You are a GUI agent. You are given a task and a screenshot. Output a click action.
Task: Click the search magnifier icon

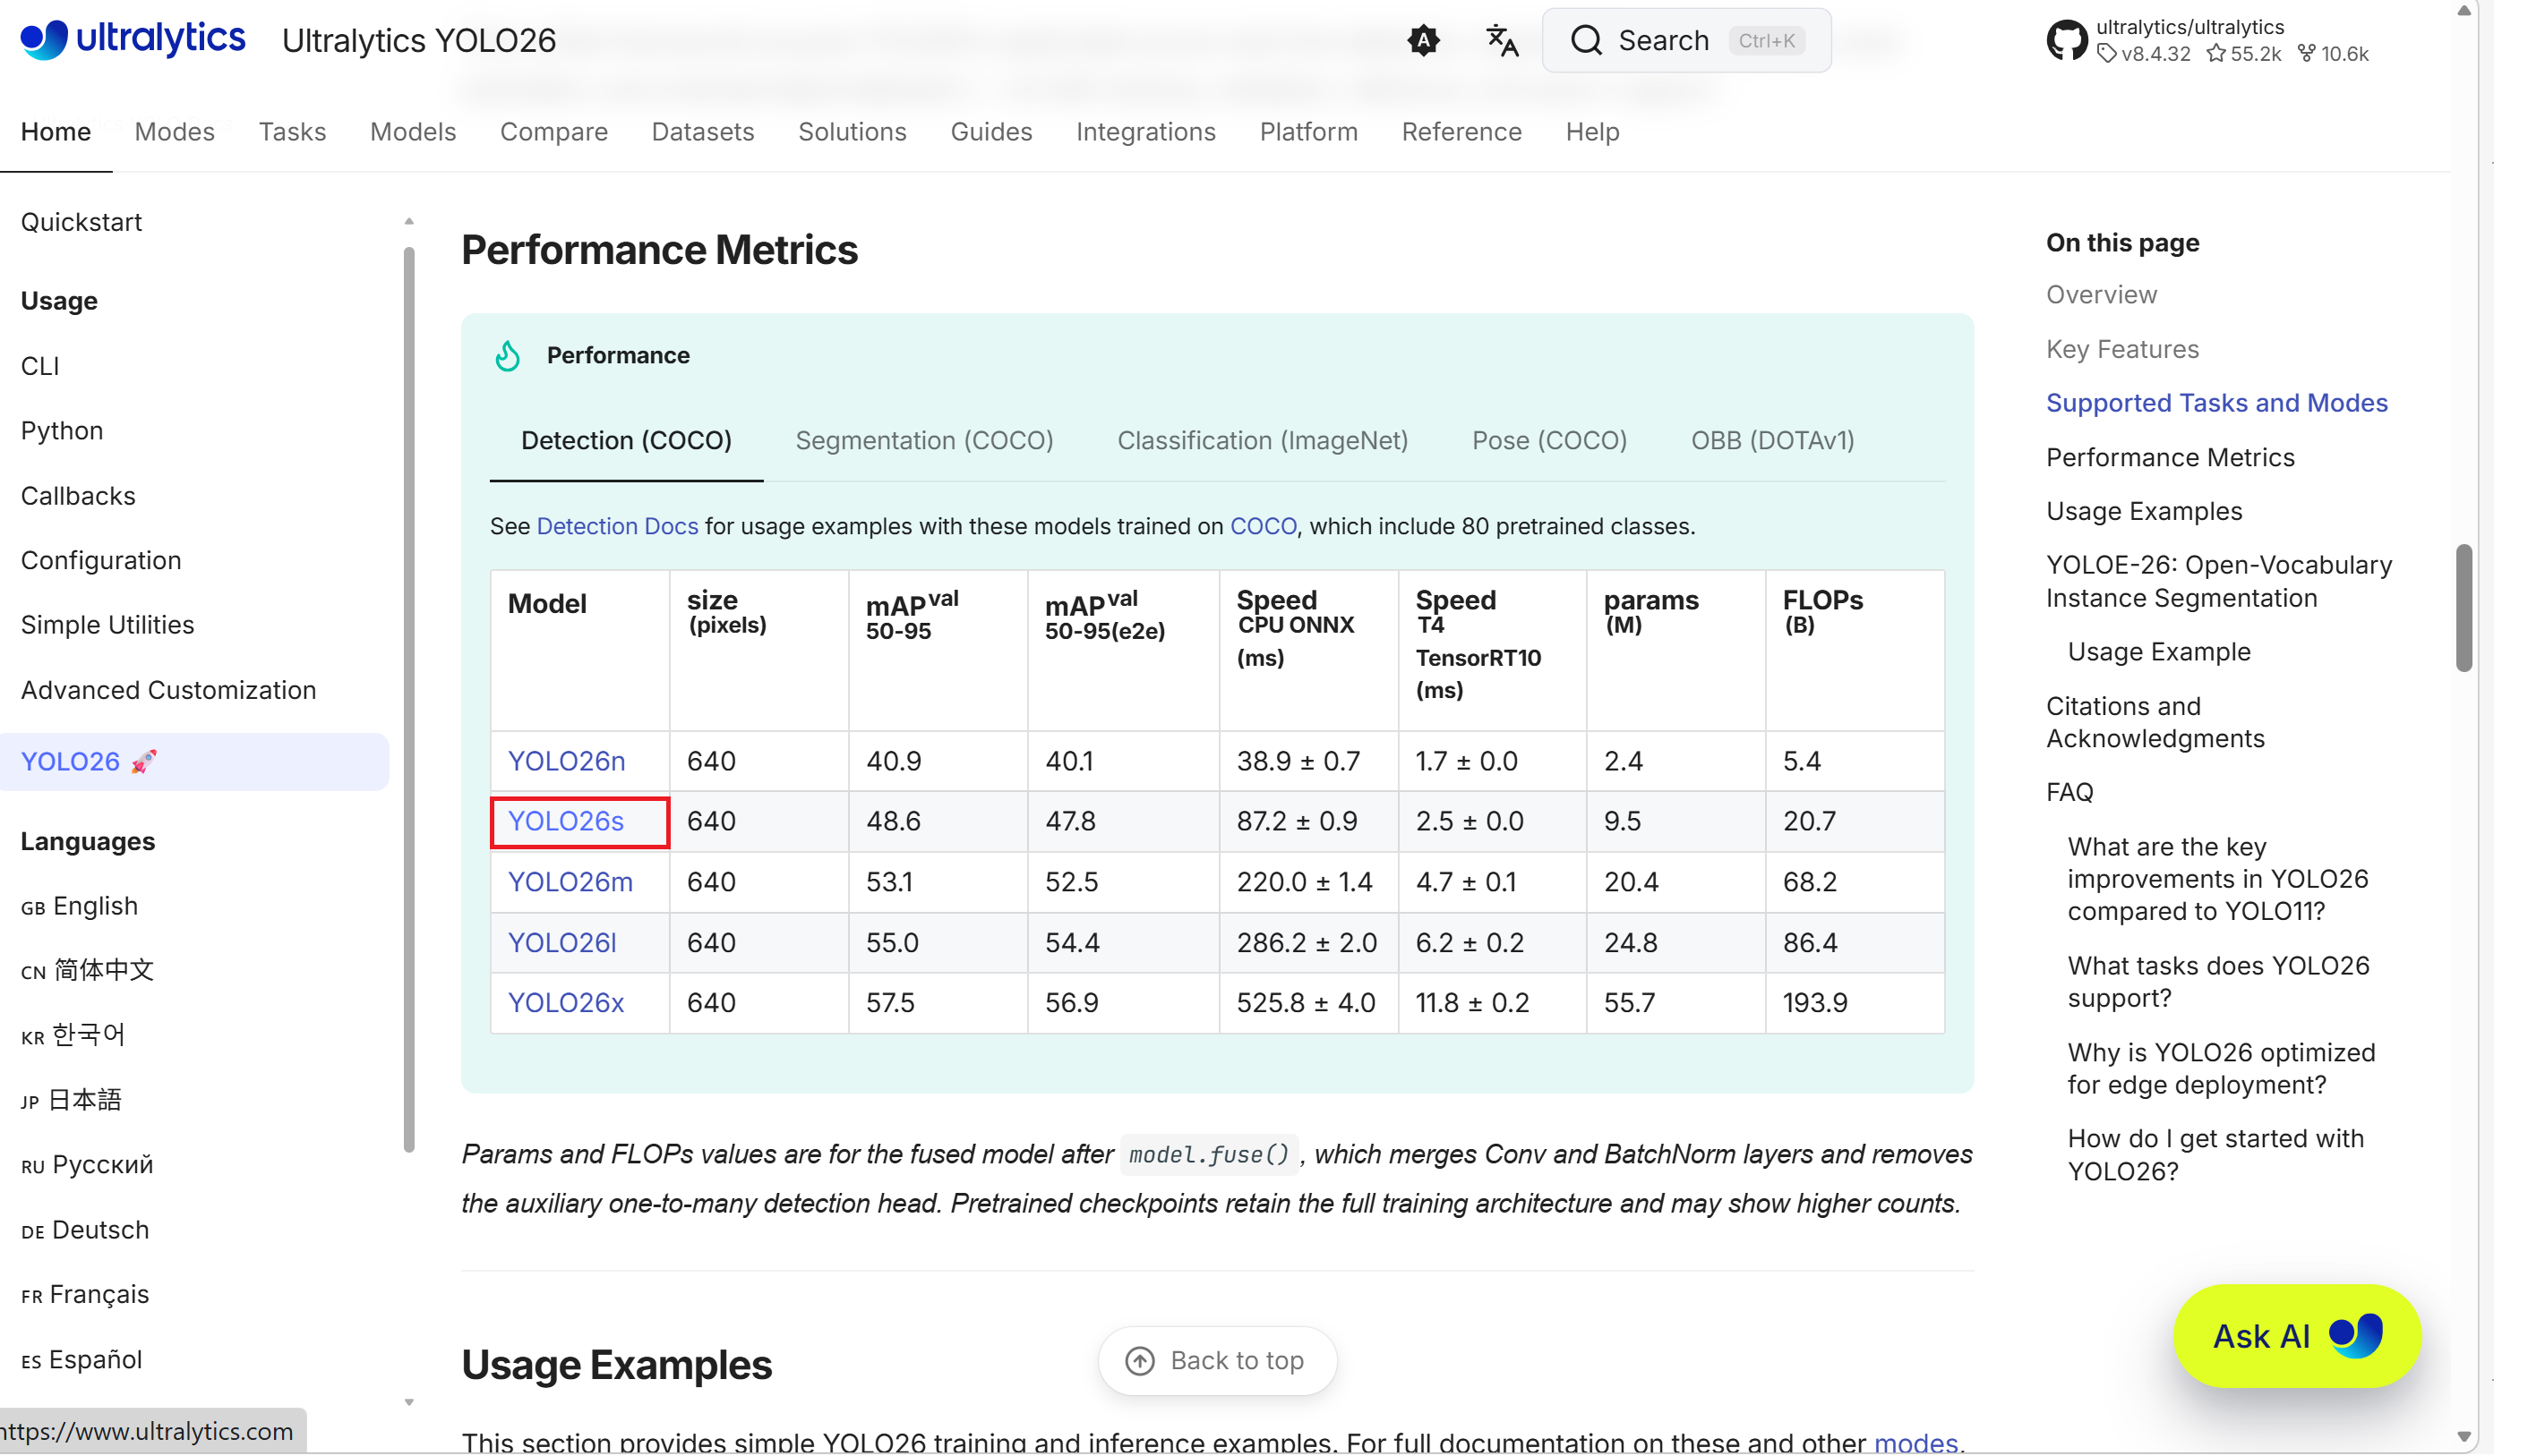[x=1586, y=40]
